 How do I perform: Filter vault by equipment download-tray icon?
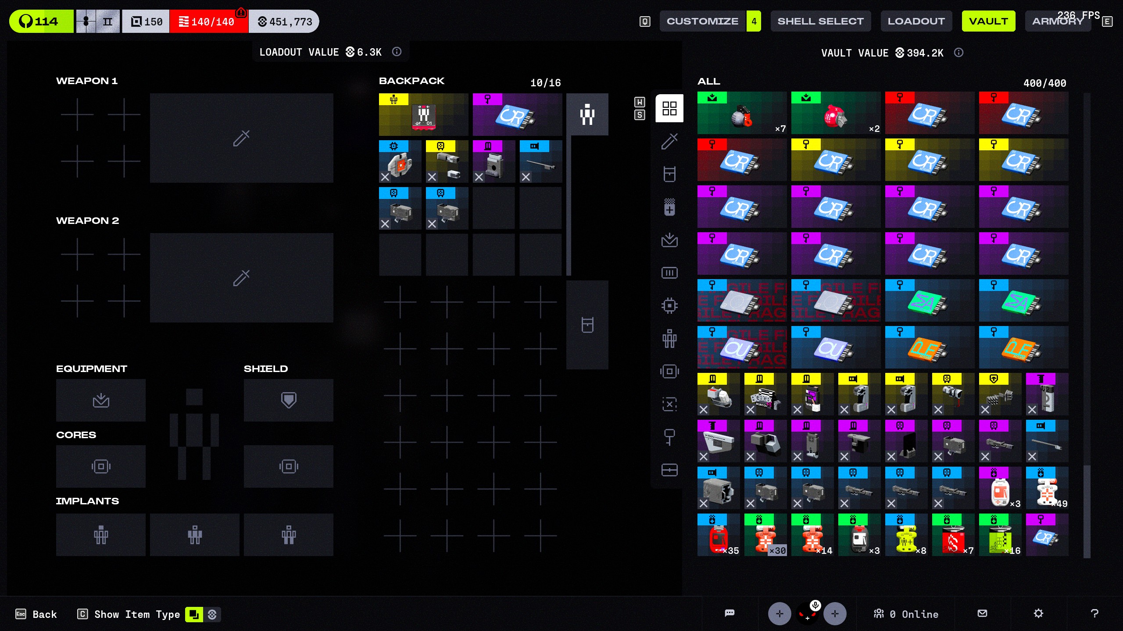tap(669, 240)
